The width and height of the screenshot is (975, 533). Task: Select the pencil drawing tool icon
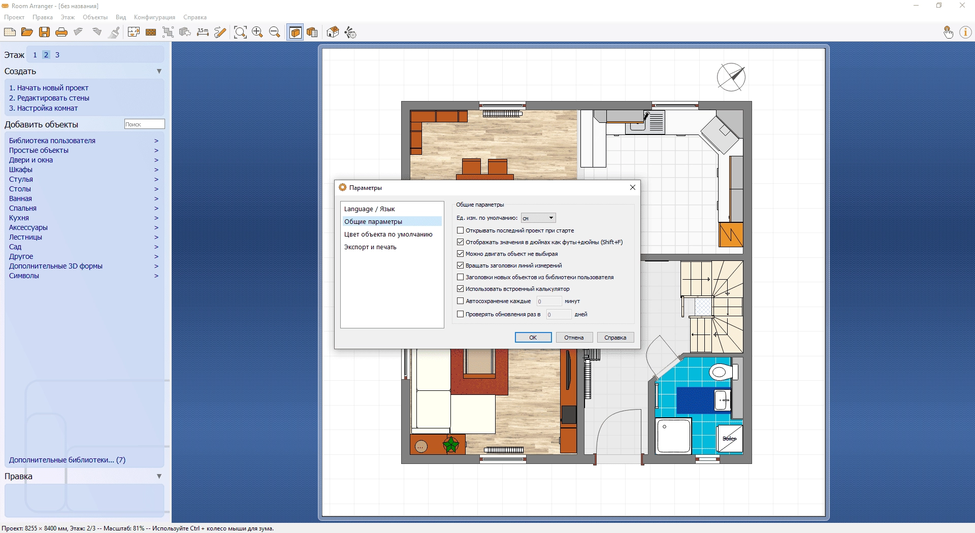(220, 32)
